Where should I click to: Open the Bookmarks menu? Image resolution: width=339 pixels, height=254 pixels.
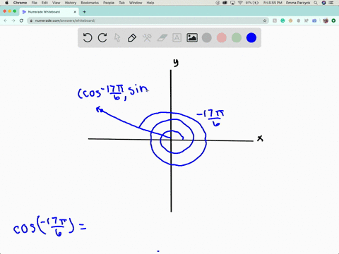coord(90,3)
